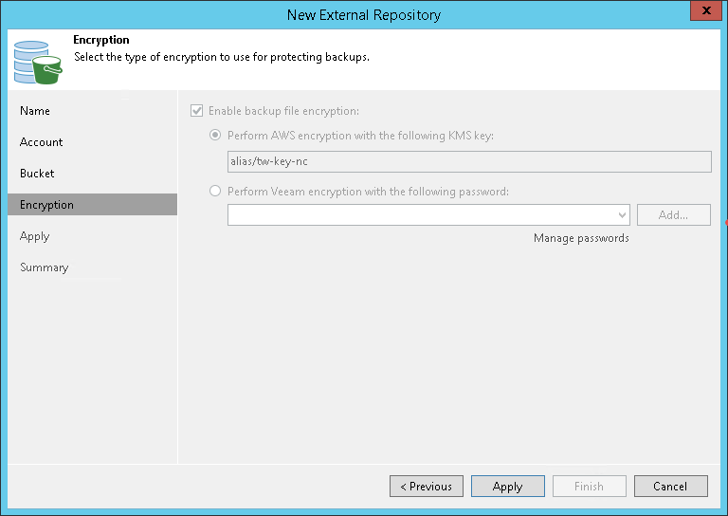Go back with the Previous button
The image size is (728, 516).
click(427, 487)
